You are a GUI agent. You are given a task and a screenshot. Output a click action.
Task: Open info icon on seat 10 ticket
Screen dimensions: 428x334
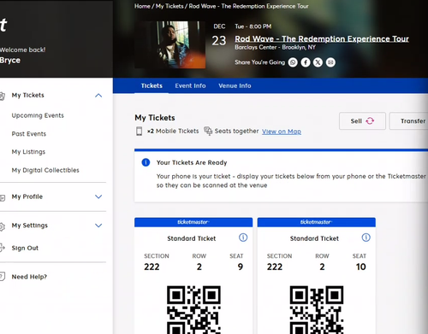[366, 237]
